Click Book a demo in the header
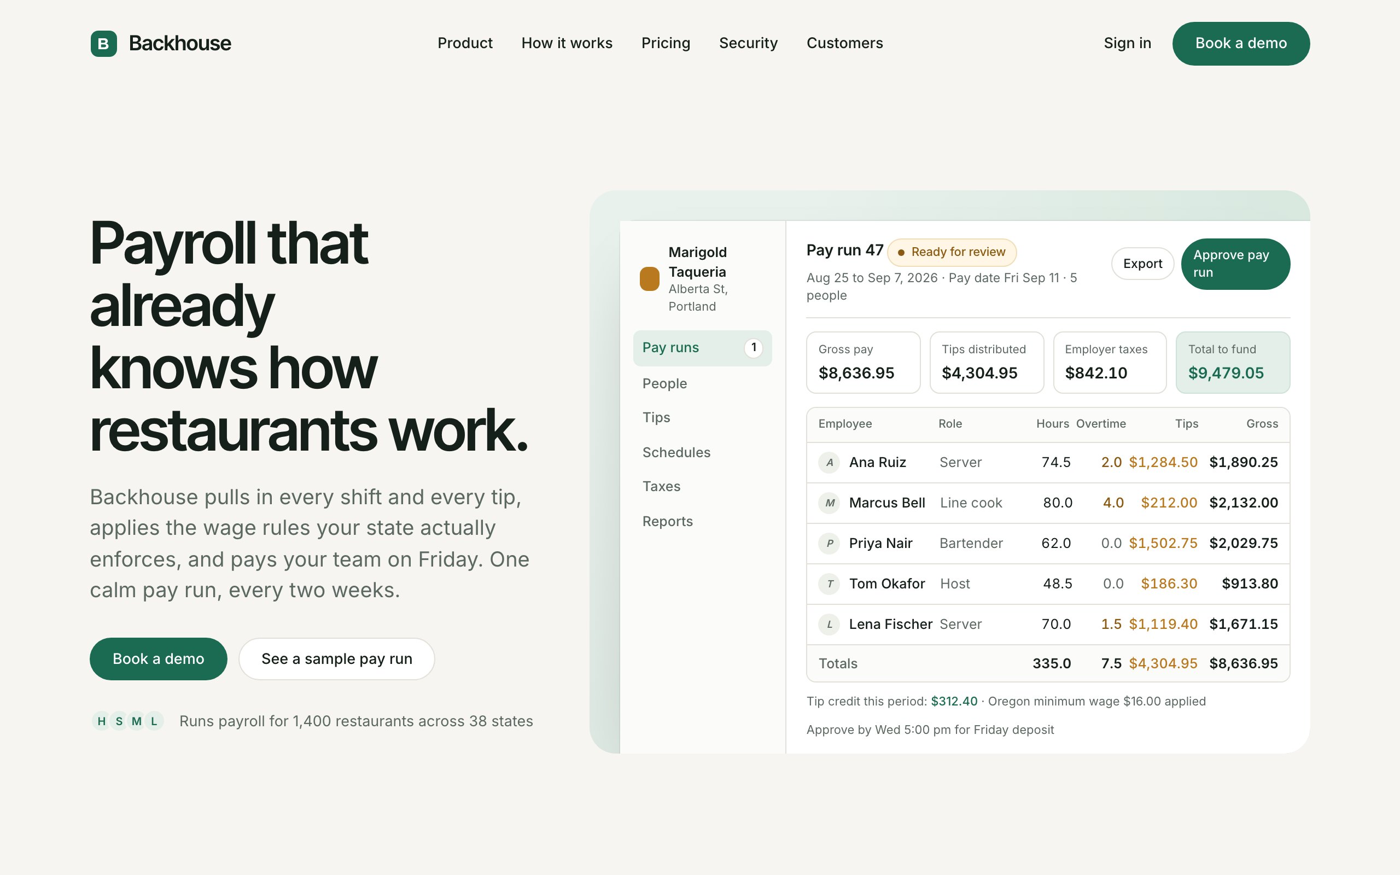The width and height of the screenshot is (1400, 875). [x=1241, y=43]
